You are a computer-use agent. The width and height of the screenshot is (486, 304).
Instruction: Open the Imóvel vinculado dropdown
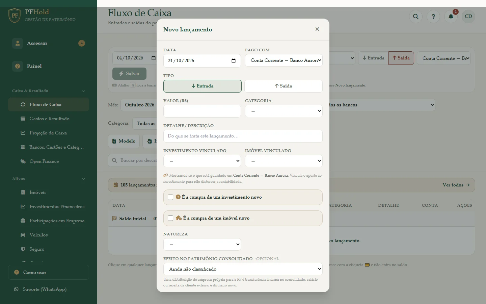pos(284,161)
